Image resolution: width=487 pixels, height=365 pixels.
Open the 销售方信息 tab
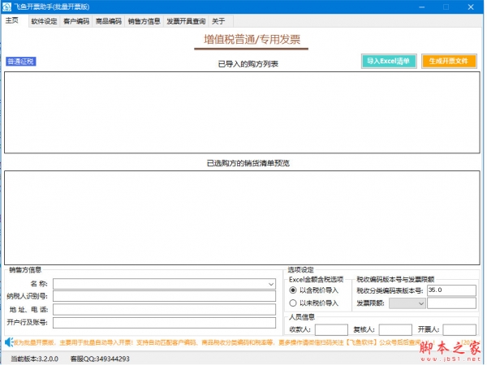tap(144, 21)
